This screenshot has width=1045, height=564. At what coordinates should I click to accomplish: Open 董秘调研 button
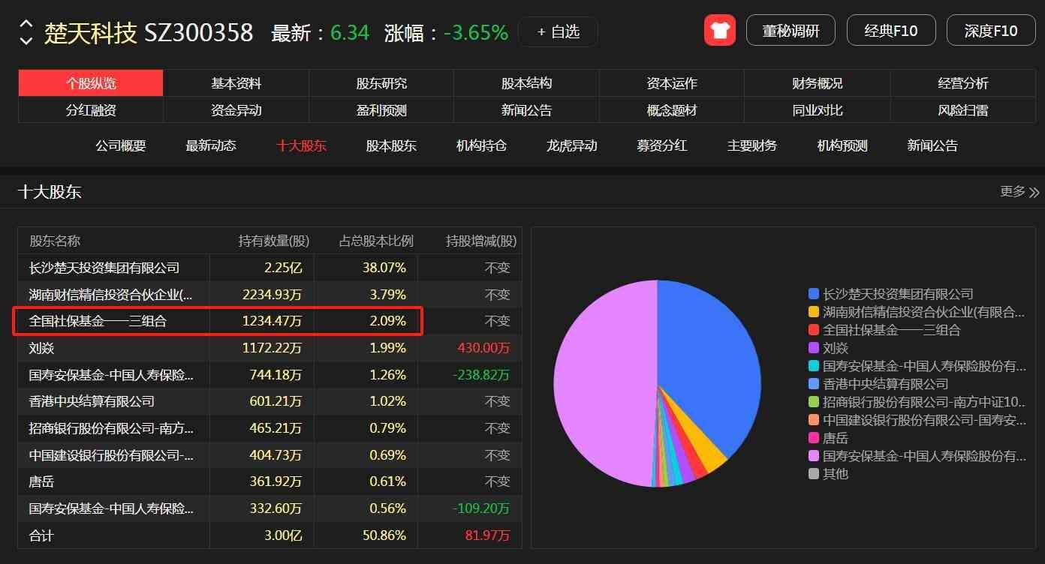pos(791,31)
